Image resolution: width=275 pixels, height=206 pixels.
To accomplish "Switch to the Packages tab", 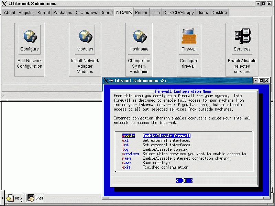I will 63,13.
